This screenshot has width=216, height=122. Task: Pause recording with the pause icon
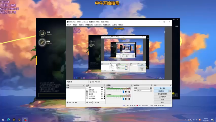[x=170, y=91]
